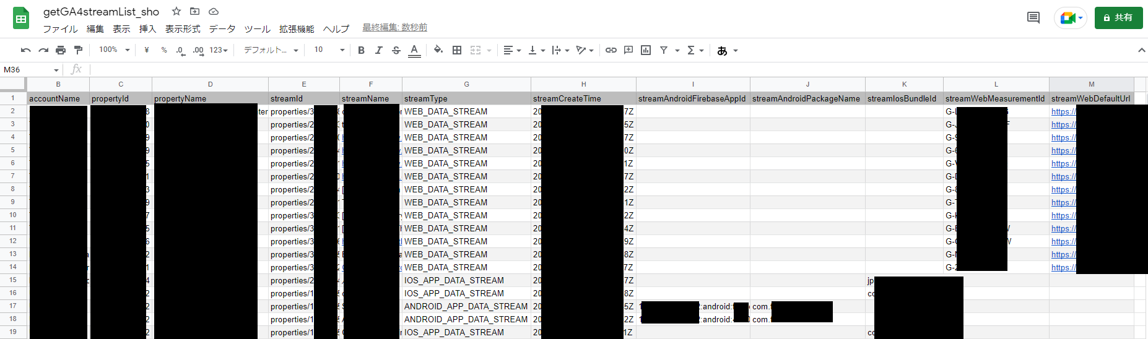1148x339 pixels.
Task: Create a filter with funnel icon
Action: (x=664, y=50)
